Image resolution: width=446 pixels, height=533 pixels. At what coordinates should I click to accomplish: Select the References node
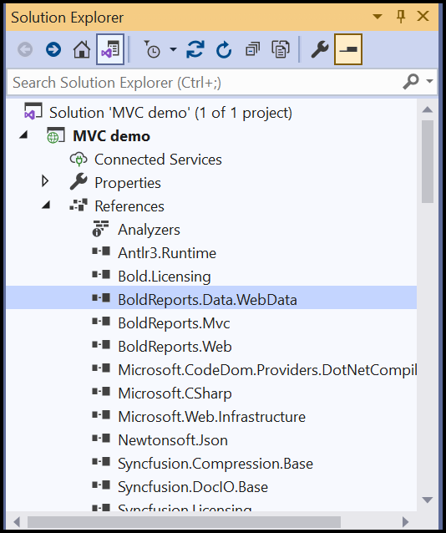point(129,206)
